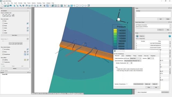Enable the Vector zone layer checkbox

pyautogui.click(x=3, y=28)
